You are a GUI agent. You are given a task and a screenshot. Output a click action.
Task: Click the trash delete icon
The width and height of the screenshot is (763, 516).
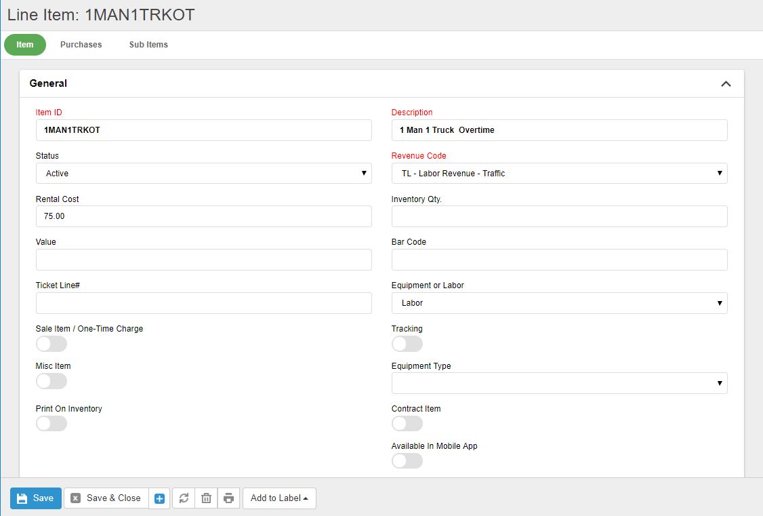pos(206,498)
